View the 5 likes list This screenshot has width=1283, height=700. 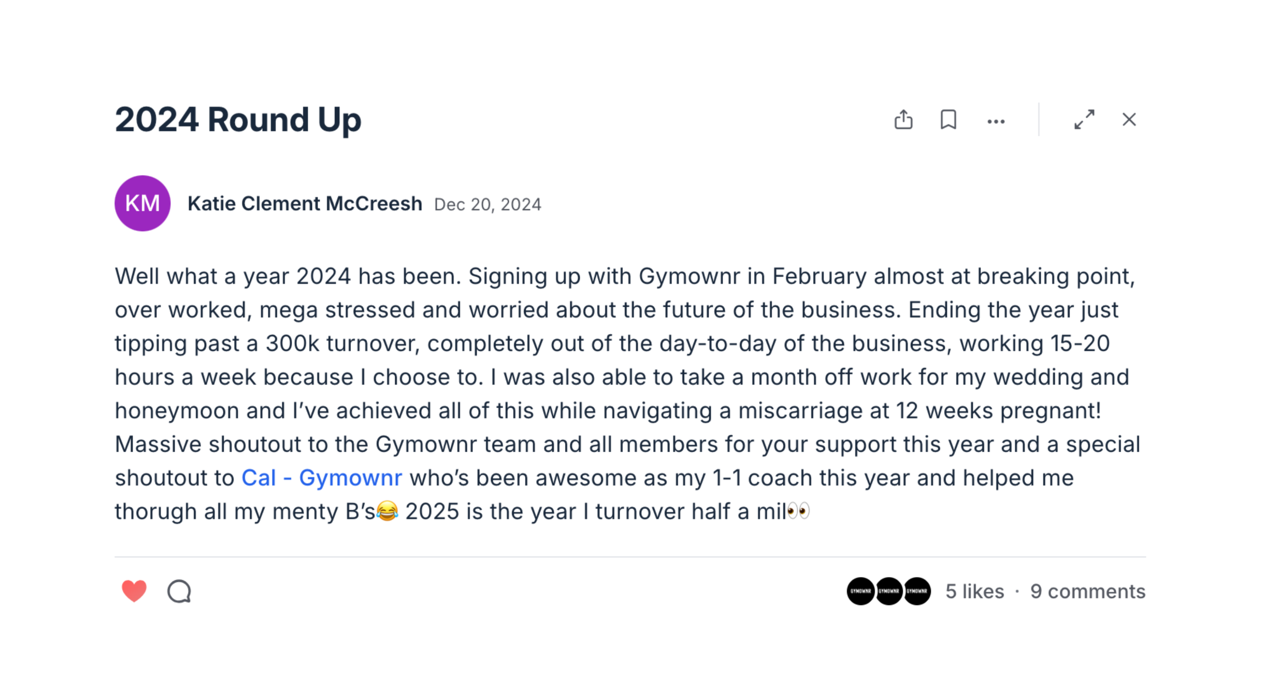pyautogui.click(x=975, y=591)
